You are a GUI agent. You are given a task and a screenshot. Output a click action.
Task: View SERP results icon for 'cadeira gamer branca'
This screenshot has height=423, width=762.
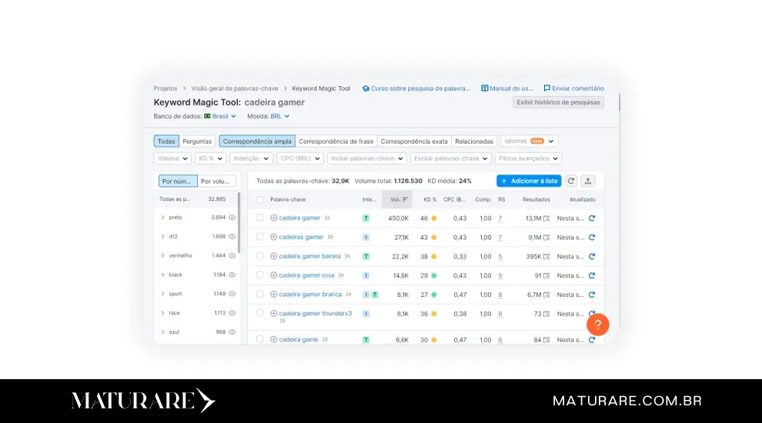(546, 295)
